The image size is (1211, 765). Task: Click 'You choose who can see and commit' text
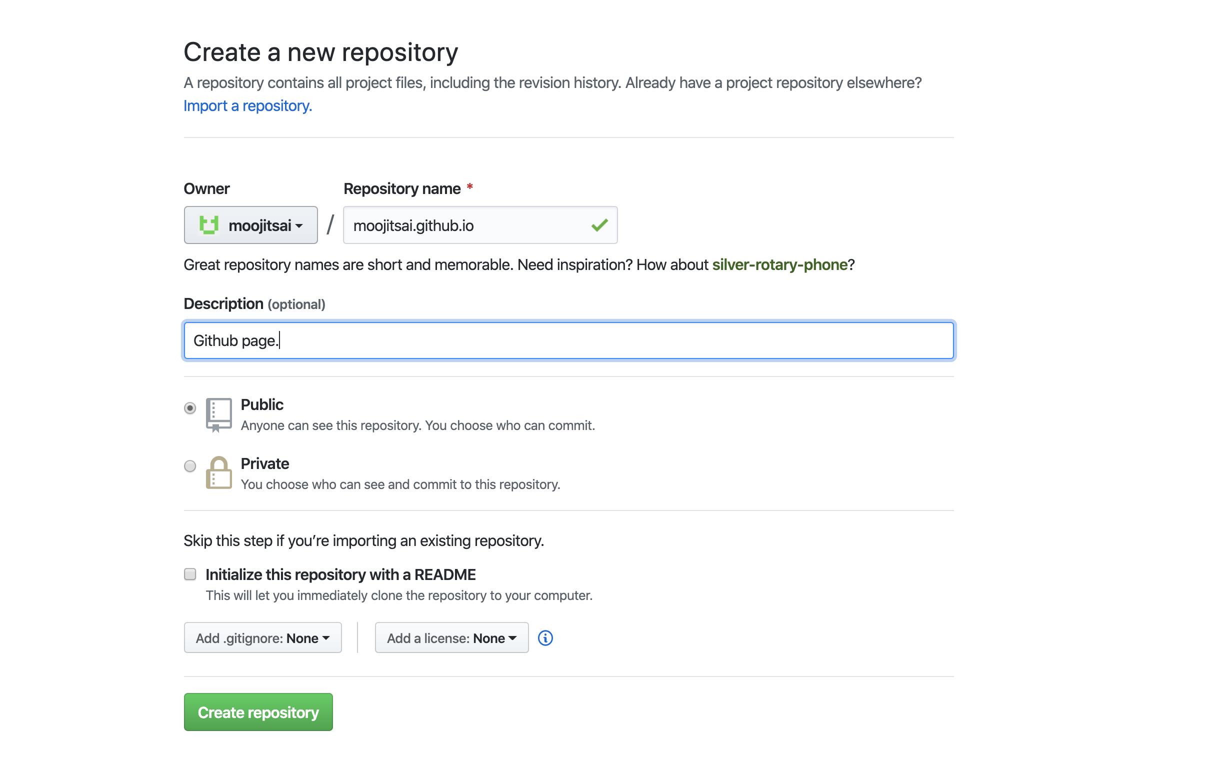tap(400, 484)
